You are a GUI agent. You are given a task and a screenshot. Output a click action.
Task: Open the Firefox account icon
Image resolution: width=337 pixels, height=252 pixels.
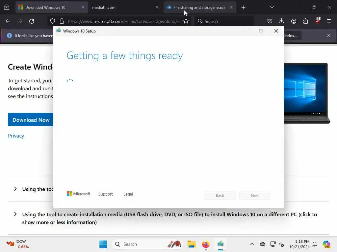pos(294,21)
